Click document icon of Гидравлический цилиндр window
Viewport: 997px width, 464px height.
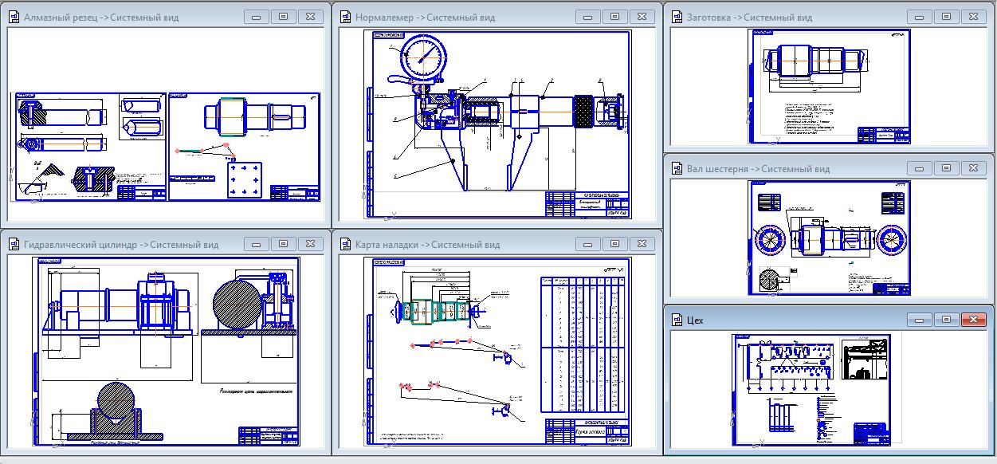[x=14, y=245]
